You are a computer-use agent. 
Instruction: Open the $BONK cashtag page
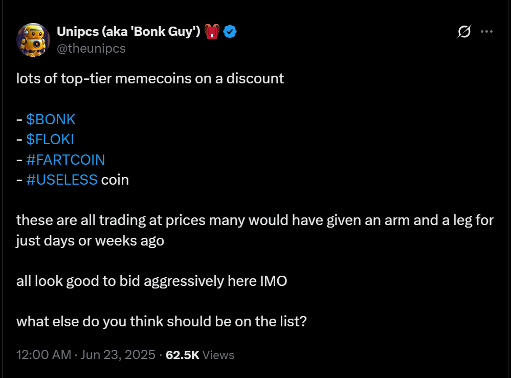coord(51,119)
